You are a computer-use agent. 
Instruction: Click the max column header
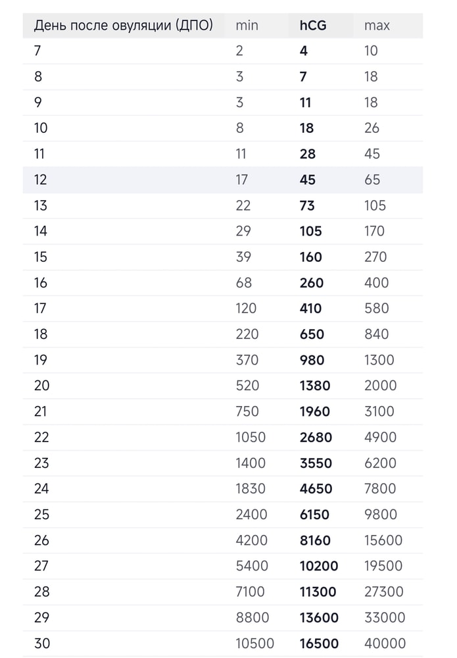click(x=377, y=26)
